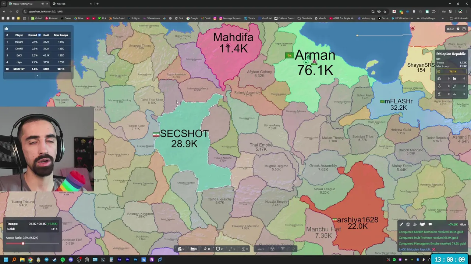Open the Chrome tab search dropdown
Image resolution: width=471 pixels, height=264 pixels.
click(x=4, y=4)
